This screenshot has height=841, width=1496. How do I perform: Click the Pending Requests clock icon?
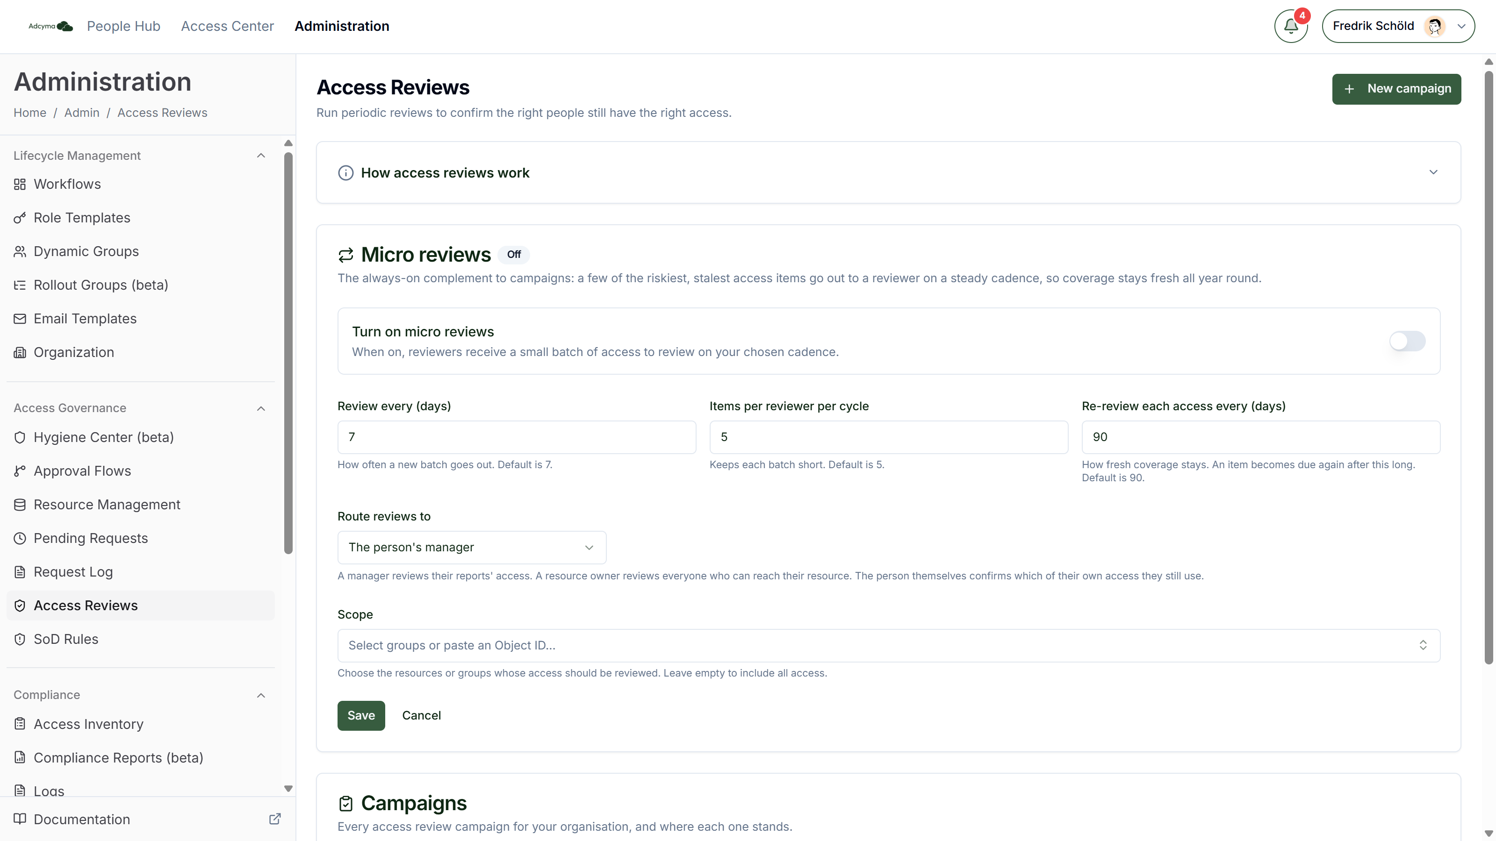pyautogui.click(x=20, y=538)
